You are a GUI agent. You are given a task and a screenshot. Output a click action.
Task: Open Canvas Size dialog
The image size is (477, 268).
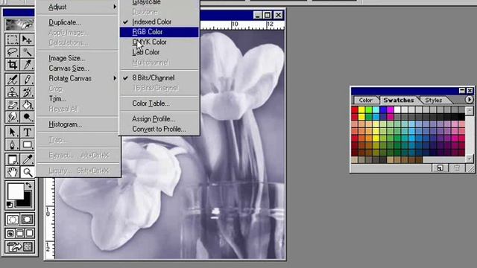(x=78, y=68)
